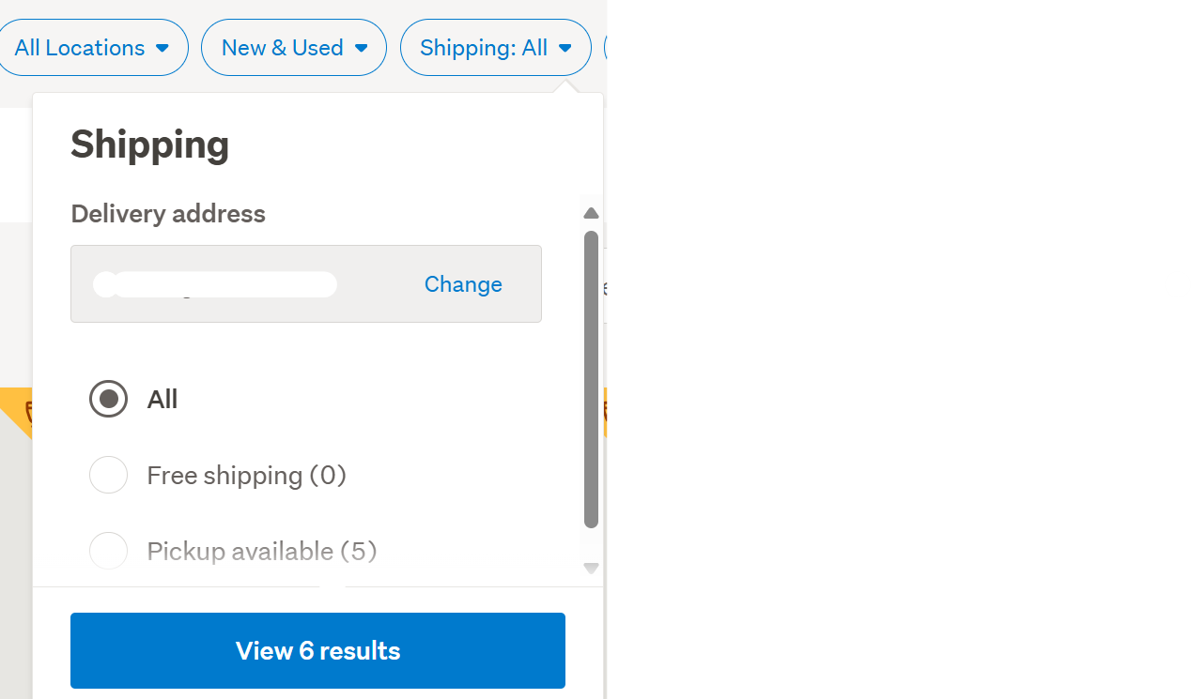Click the caret icon next to Shipping: All
The height and width of the screenshot is (699, 1191).
click(x=565, y=48)
